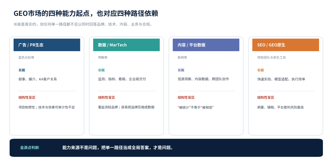Select the line 叙事、媒介、KA客户关系

coord(38,79)
